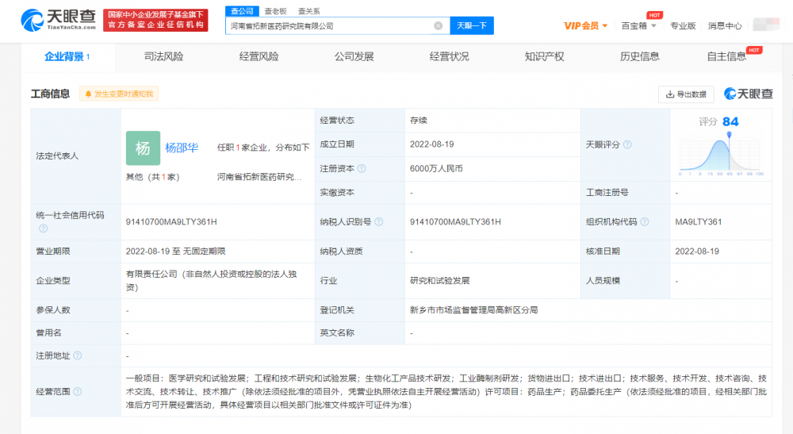Open 专业版 link in header
This screenshot has width=793, height=434.
pos(683,26)
